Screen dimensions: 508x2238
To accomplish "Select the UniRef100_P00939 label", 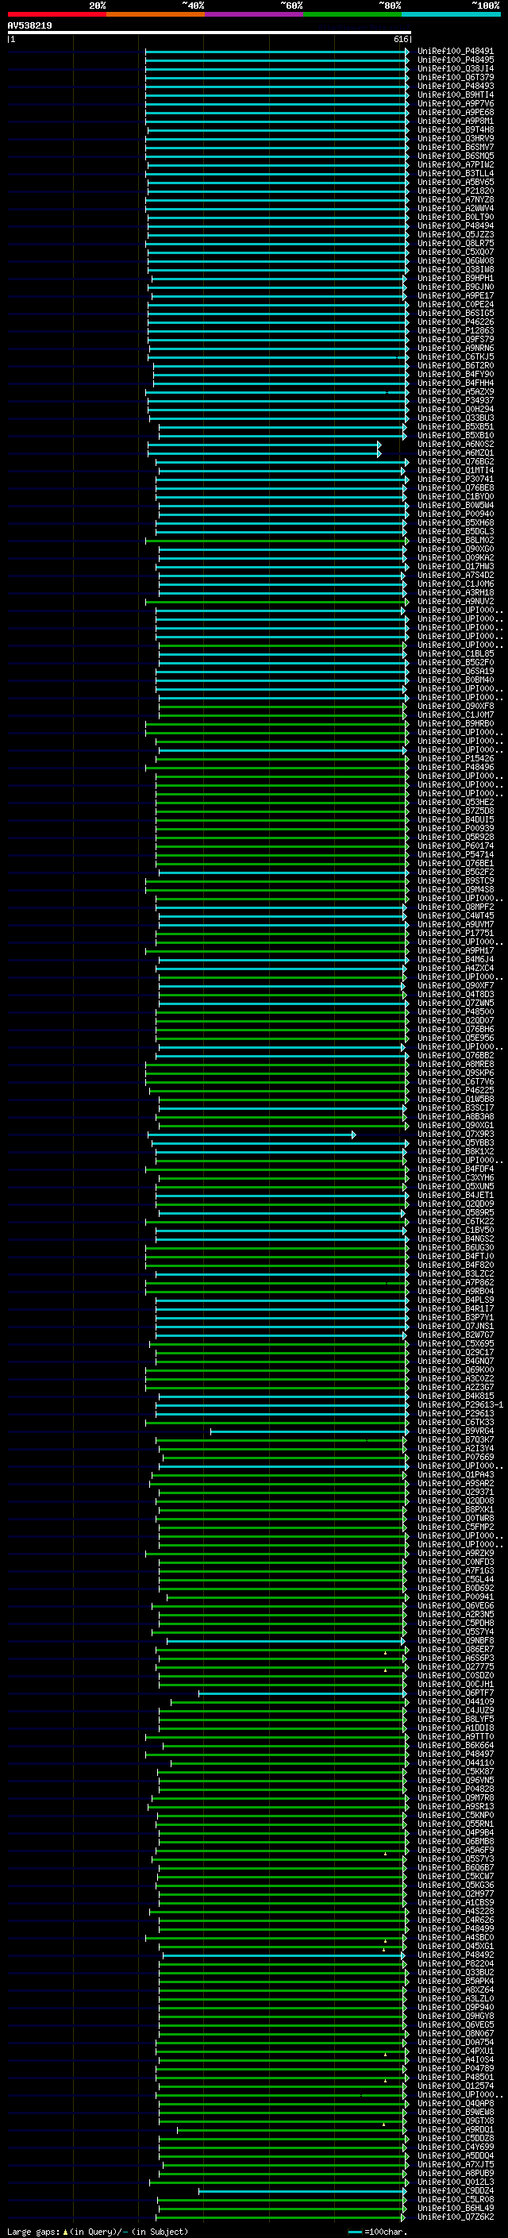I will coord(456,829).
